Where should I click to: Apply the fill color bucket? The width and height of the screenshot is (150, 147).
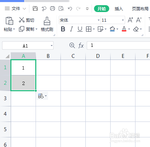click(112, 29)
